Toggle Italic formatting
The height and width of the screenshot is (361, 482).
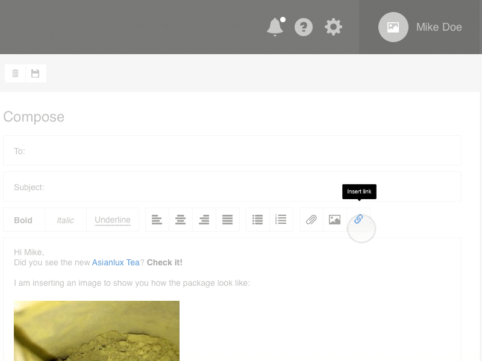66,220
